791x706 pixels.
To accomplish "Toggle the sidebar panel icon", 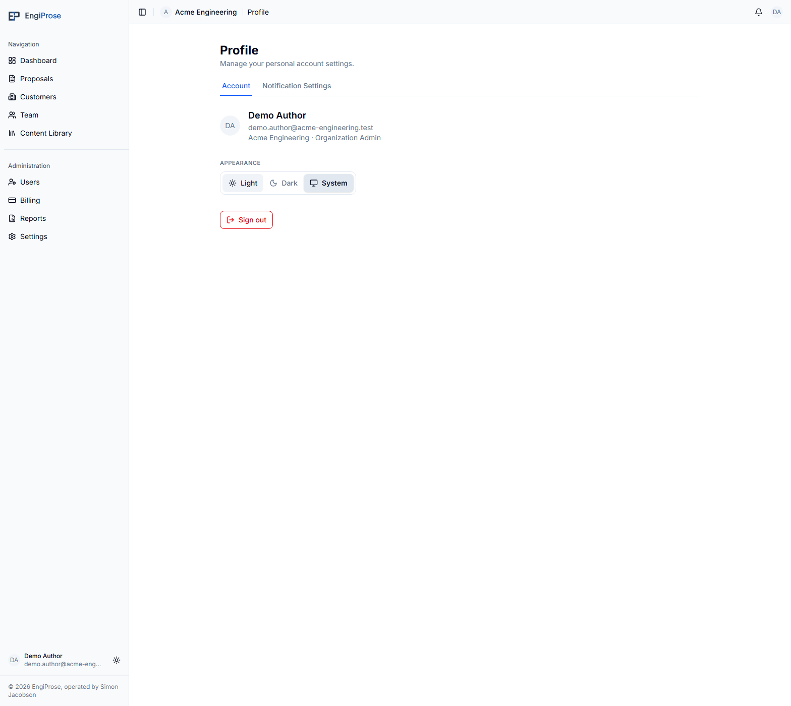I will 142,12.
